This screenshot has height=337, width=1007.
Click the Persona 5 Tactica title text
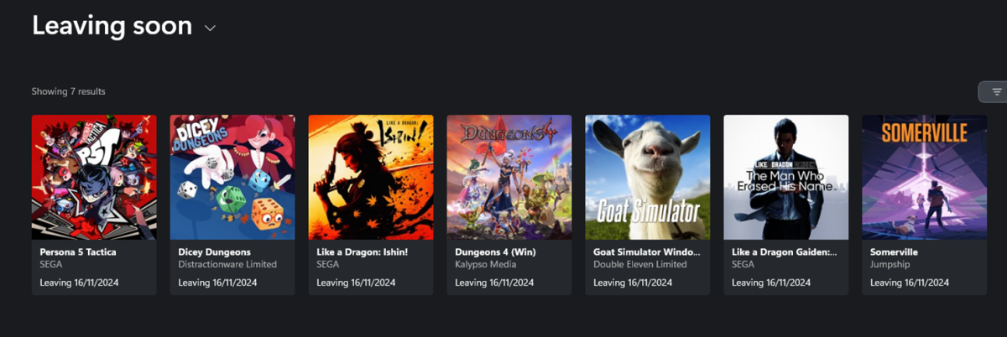78,251
